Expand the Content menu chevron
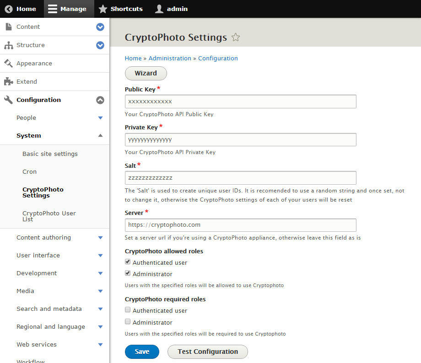This screenshot has width=421, height=363. pyautogui.click(x=100, y=27)
